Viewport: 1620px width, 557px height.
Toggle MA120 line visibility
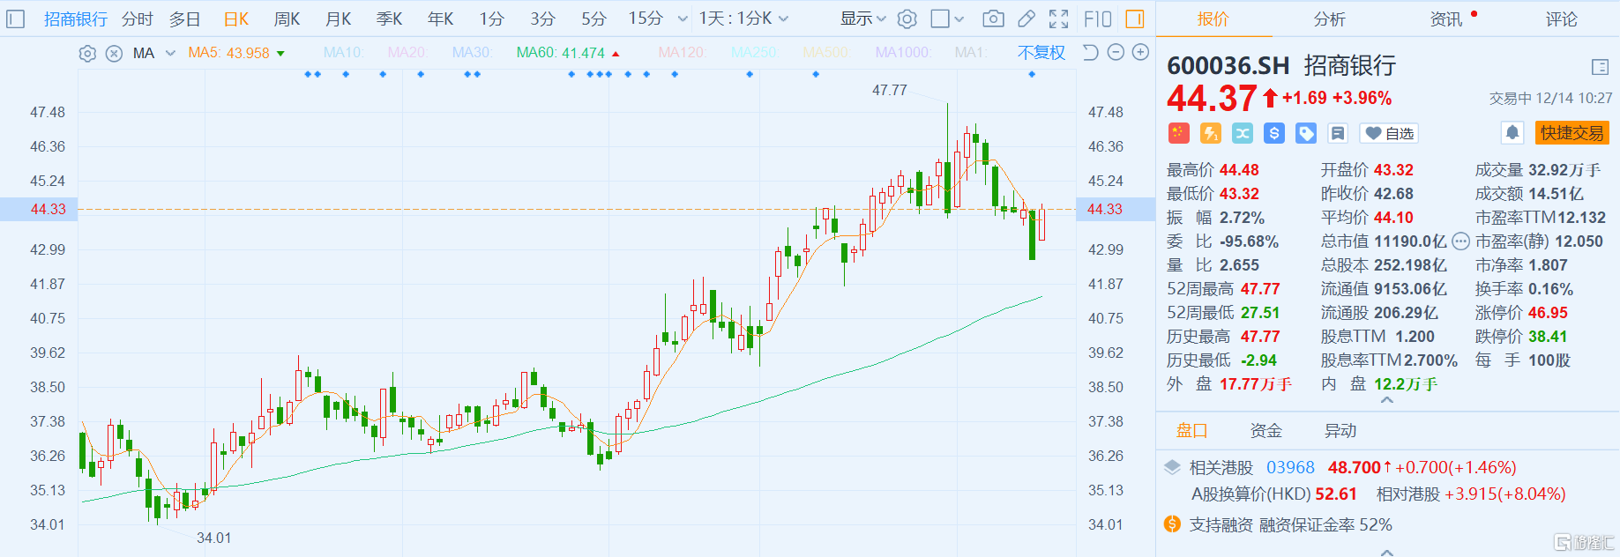[x=682, y=53]
